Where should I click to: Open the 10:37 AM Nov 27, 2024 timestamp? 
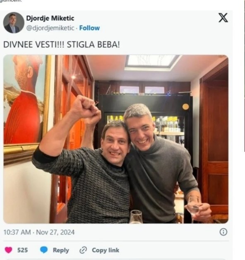pyautogui.click(x=39, y=232)
